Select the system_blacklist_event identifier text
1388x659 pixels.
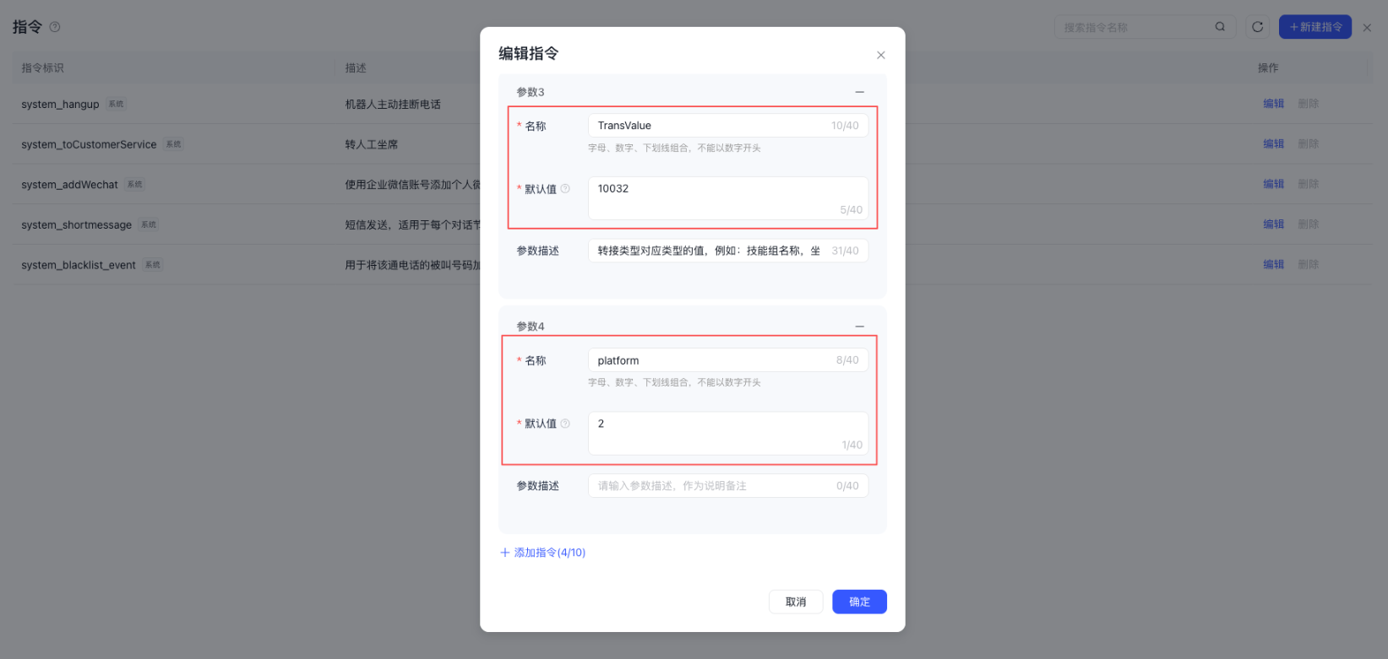pos(79,265)
